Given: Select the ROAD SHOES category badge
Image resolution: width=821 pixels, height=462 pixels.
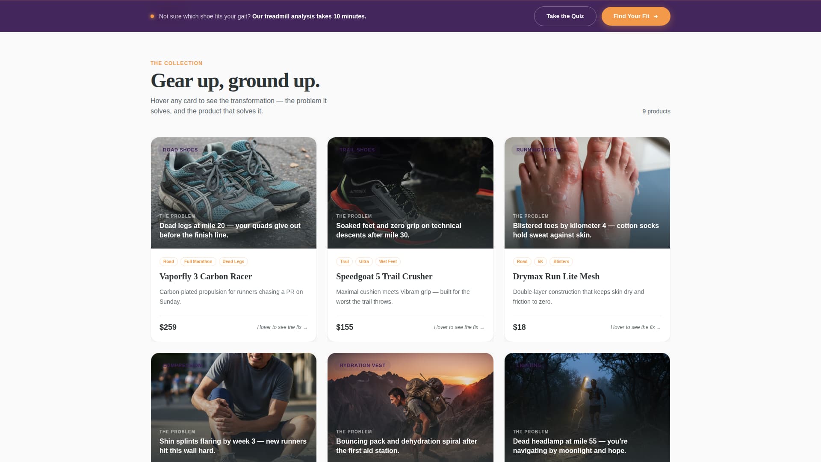Looking at the screenshot, I should [x=180, y=150].
